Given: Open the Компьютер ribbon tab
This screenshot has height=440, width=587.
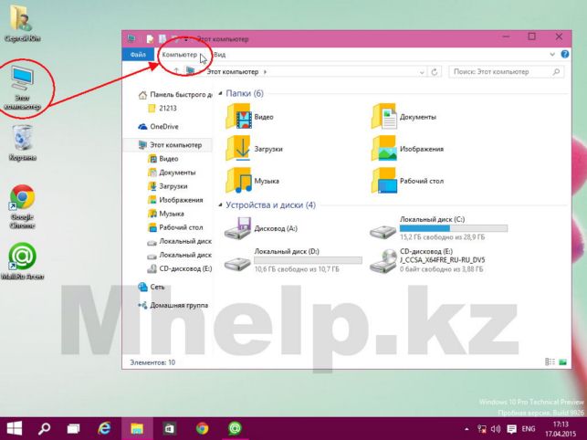Looking at the screenshot, I should (179, 55).
